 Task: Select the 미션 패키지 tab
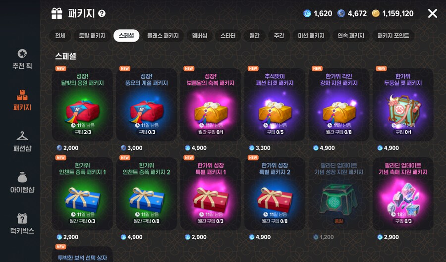pyautogui.click(x=311, y=36)
